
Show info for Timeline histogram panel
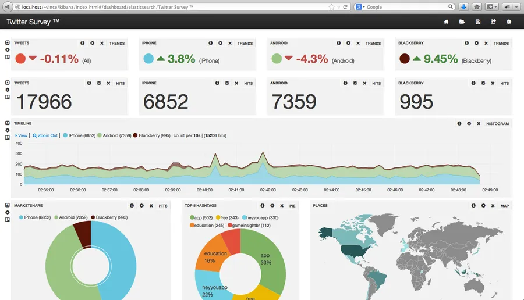coord(459,123)
